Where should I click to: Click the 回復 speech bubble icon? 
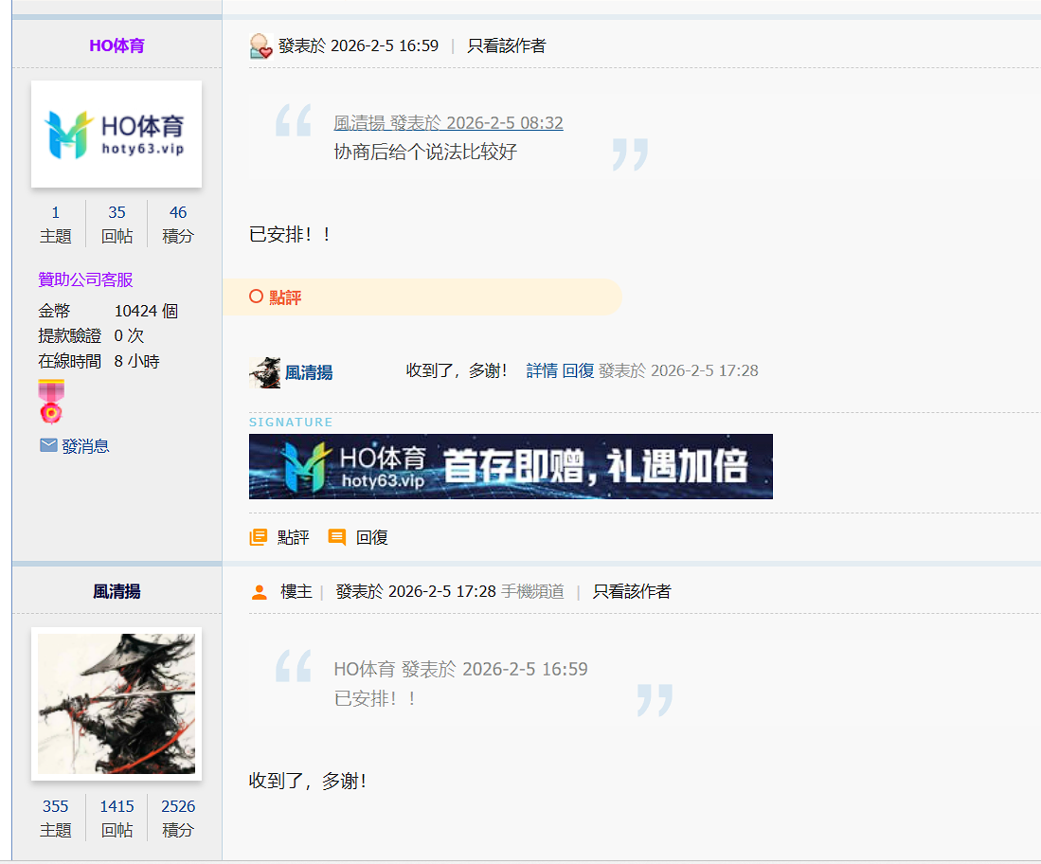click(336, 537)
